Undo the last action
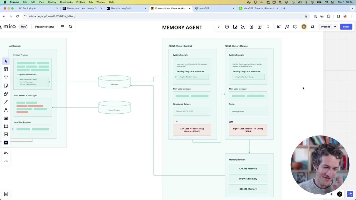 [x=6, y=153]
